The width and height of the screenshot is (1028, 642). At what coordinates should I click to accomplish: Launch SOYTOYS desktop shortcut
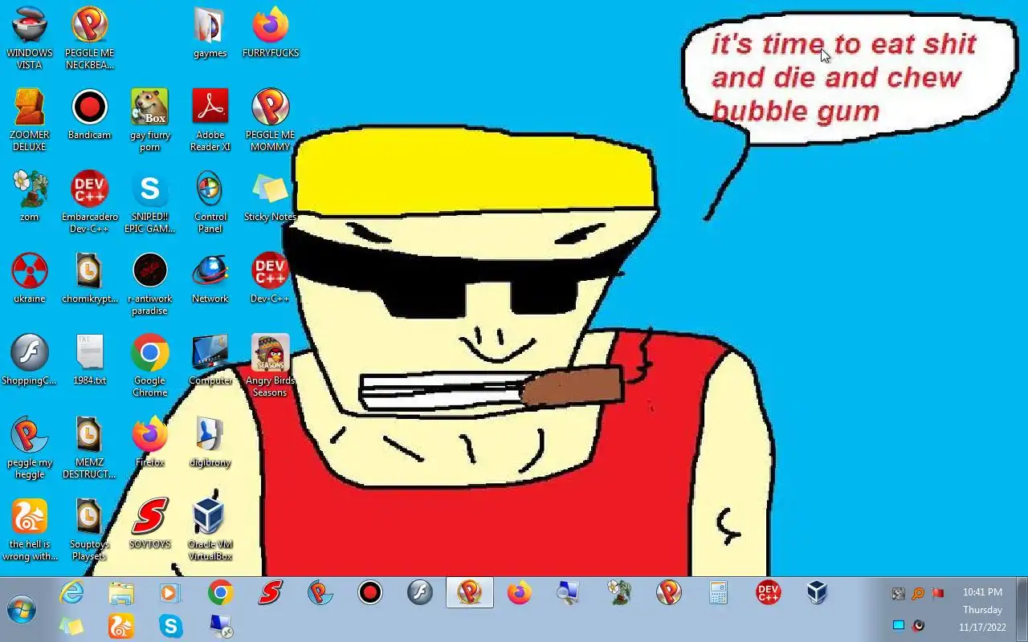point(149,523)
